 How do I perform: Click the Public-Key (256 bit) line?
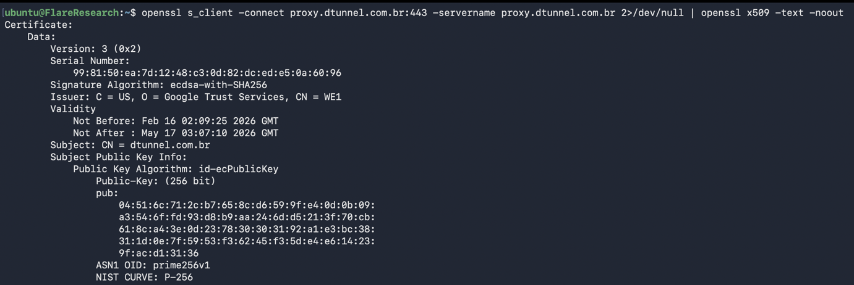click(156, 181)
